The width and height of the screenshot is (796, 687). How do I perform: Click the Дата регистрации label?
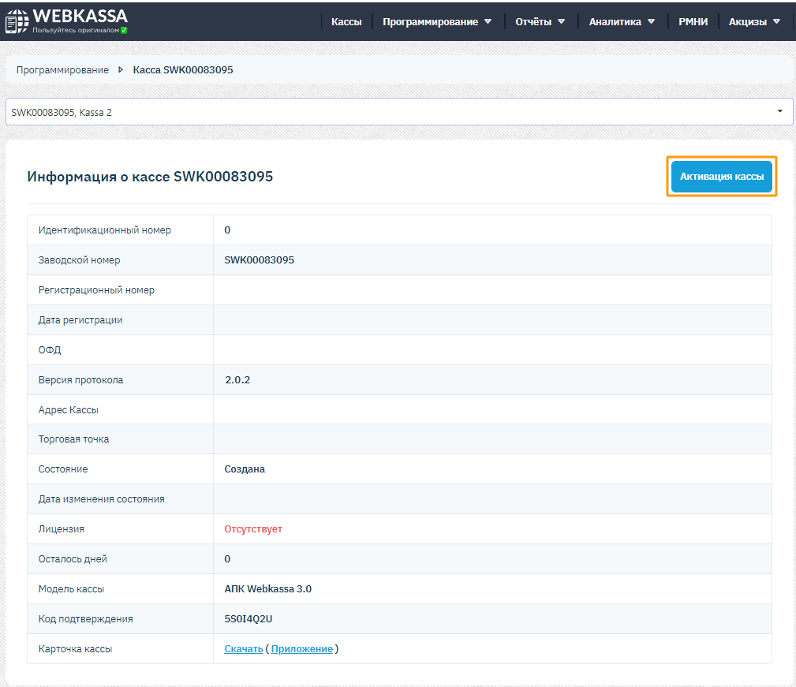[80, 320]
